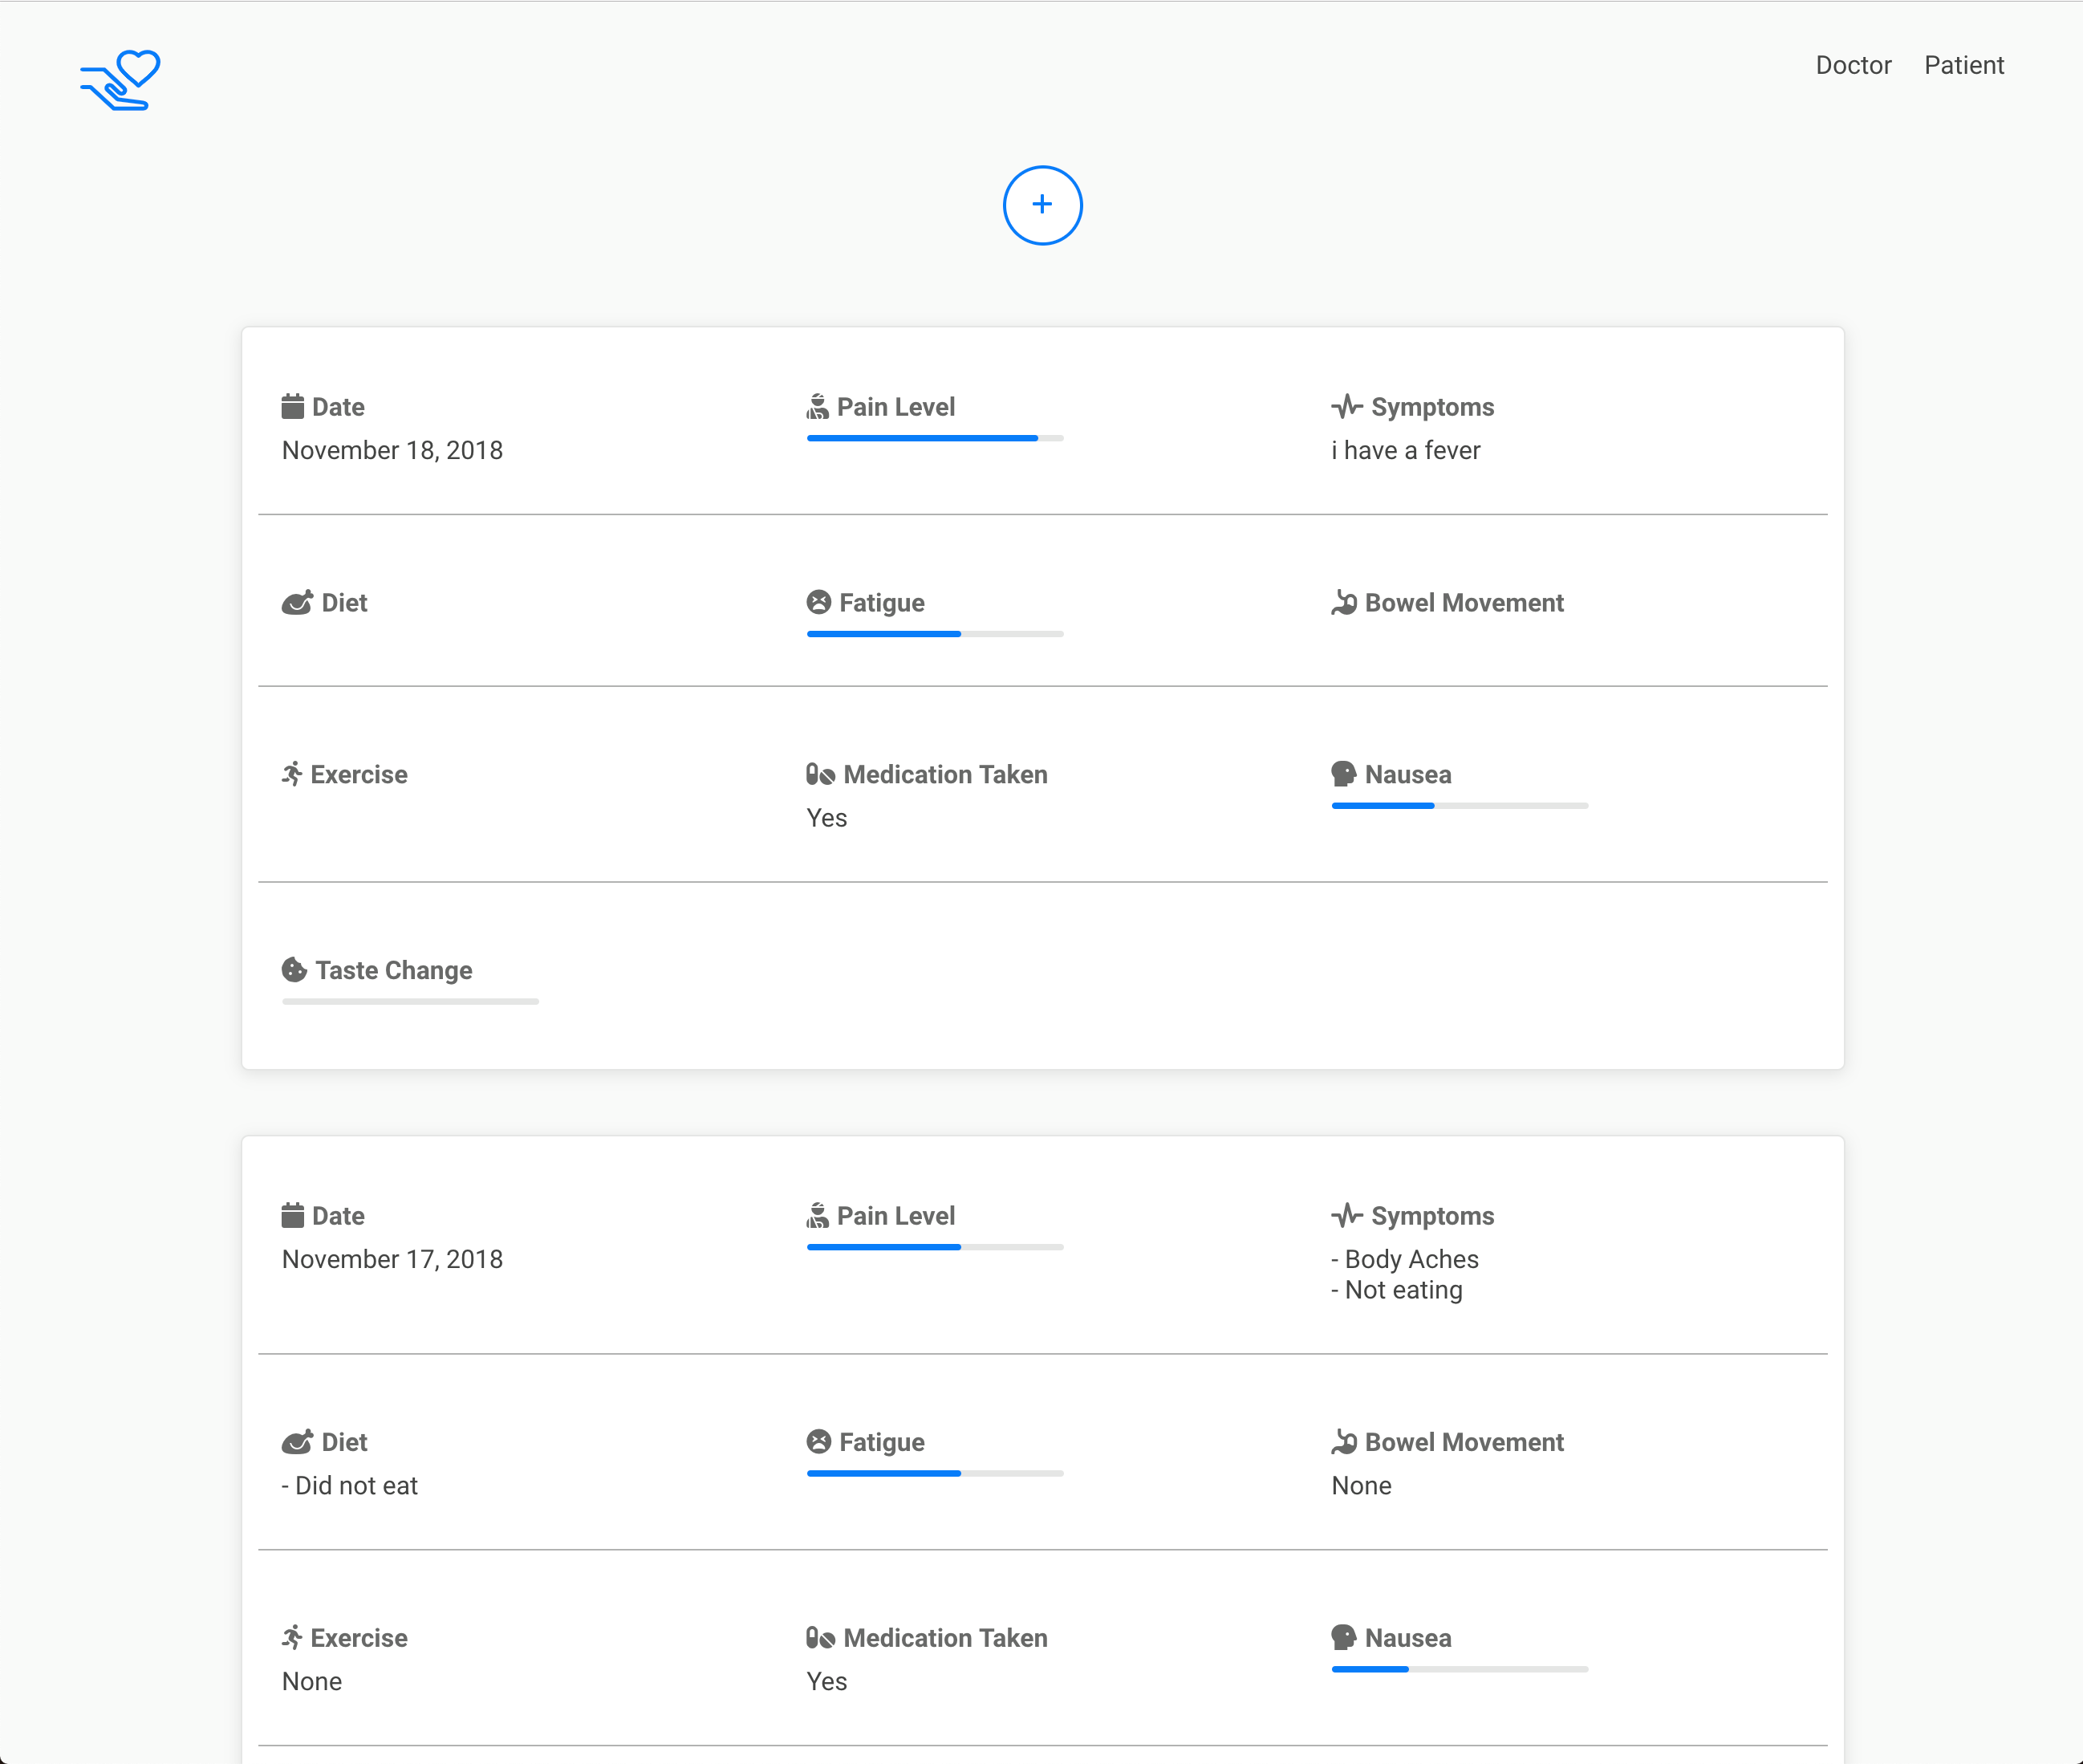This screenshot has width=2083, height=1764.
Task: Open the Doctor navigation link
Action: point(1853,65)
